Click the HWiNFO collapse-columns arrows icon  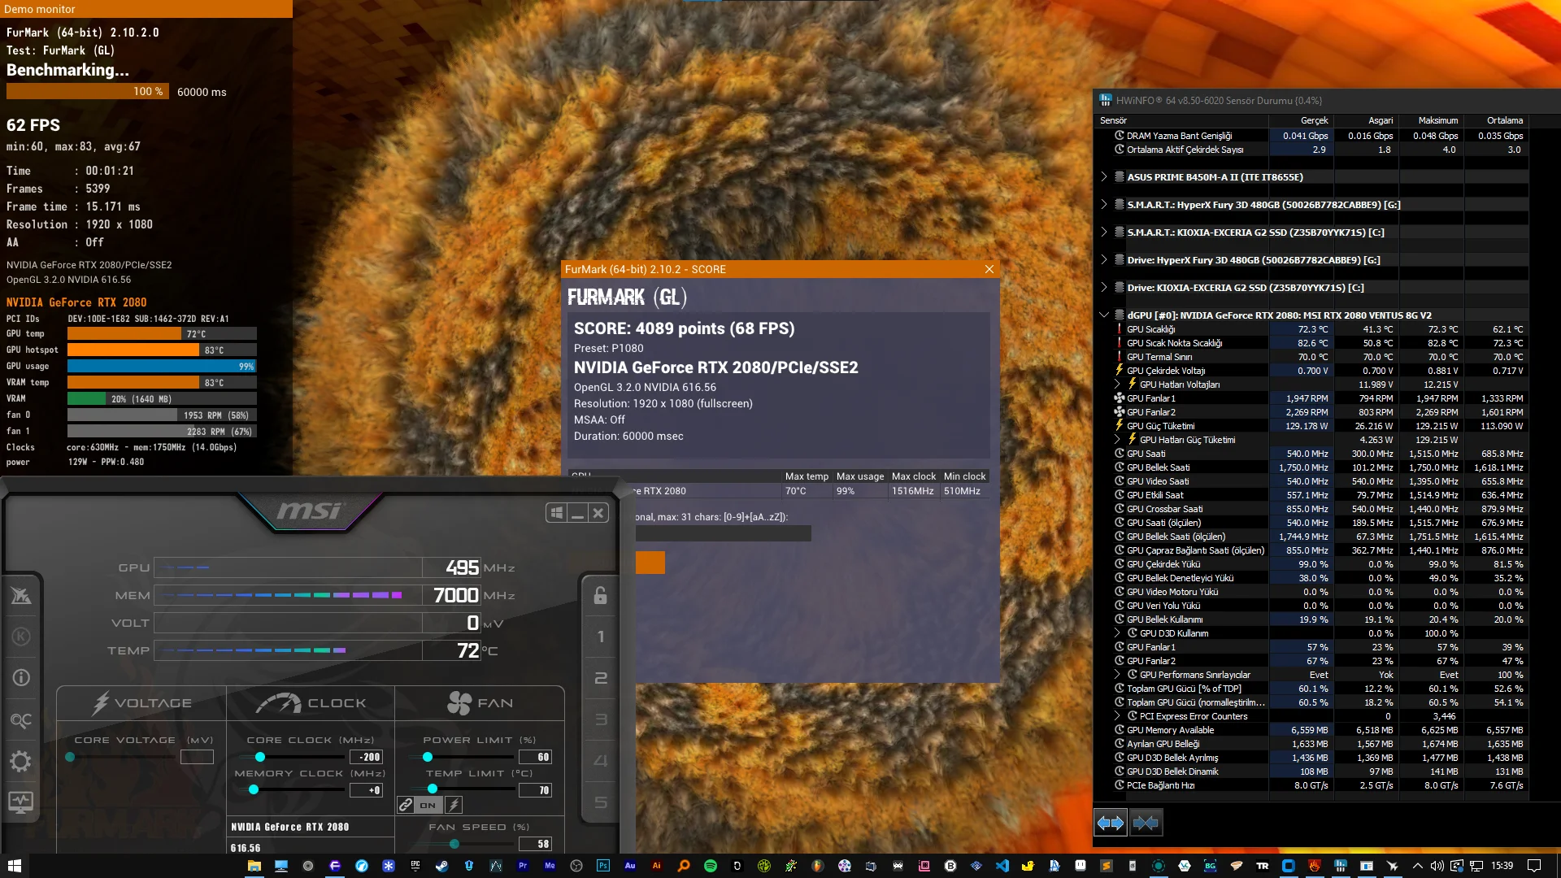[1145, 824]
